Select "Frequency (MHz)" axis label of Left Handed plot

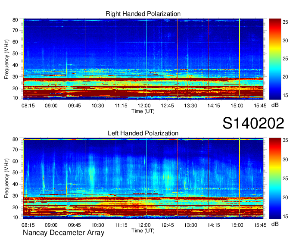[6, 178]
